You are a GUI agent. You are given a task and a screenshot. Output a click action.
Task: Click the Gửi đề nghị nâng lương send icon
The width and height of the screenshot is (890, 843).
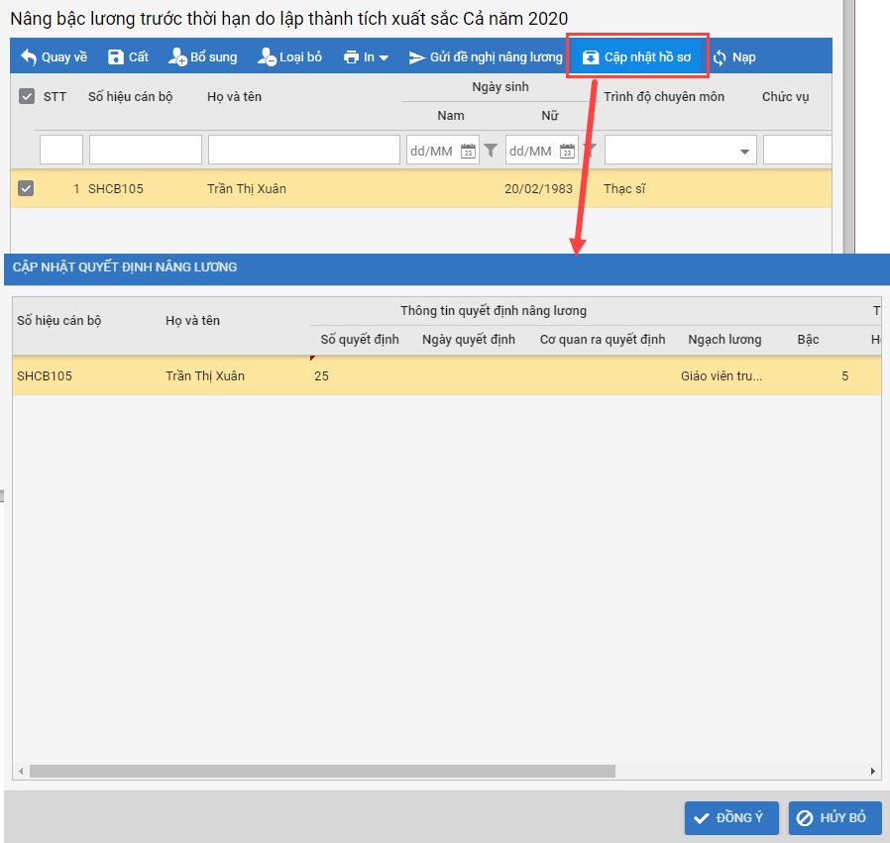coord(417,57)
